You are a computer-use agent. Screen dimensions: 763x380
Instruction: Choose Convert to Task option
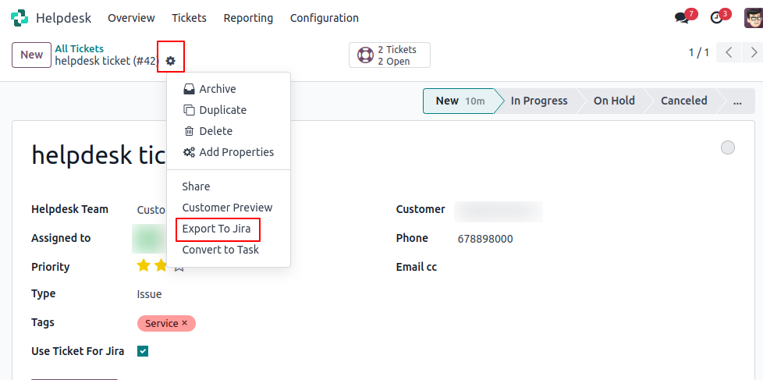click(x=221, y=250)
